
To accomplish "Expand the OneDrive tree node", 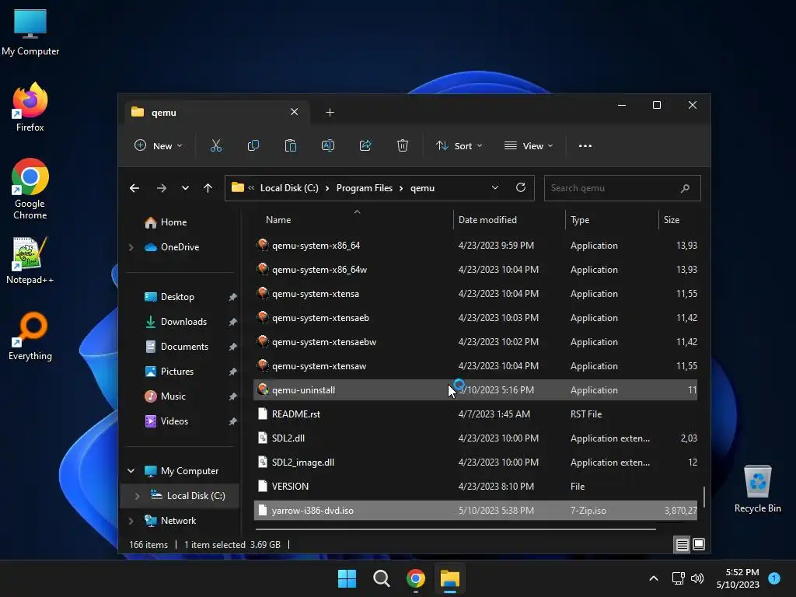I will [131, 247].
